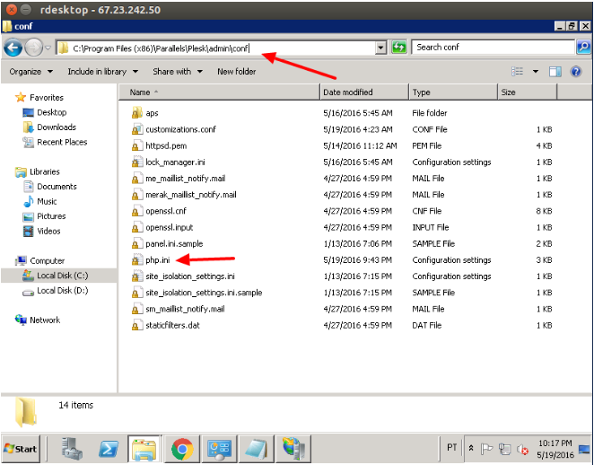This screenshot has height=465, width=594.
Task: Select file sm_maillist_notify.mail
Action: point(185,309)
